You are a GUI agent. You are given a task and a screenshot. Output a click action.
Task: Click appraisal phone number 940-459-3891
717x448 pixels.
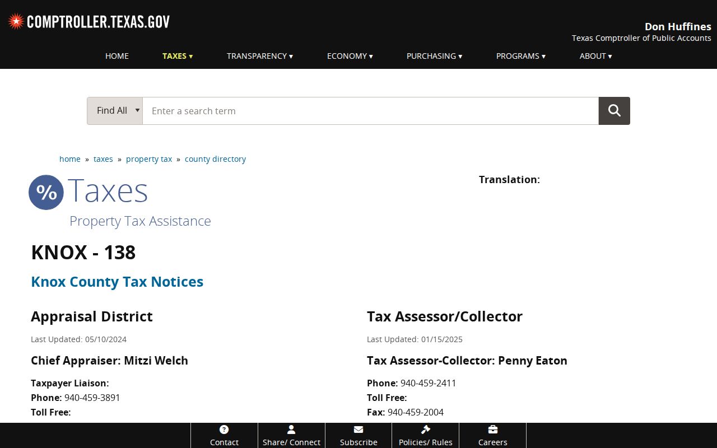[92, 398]
